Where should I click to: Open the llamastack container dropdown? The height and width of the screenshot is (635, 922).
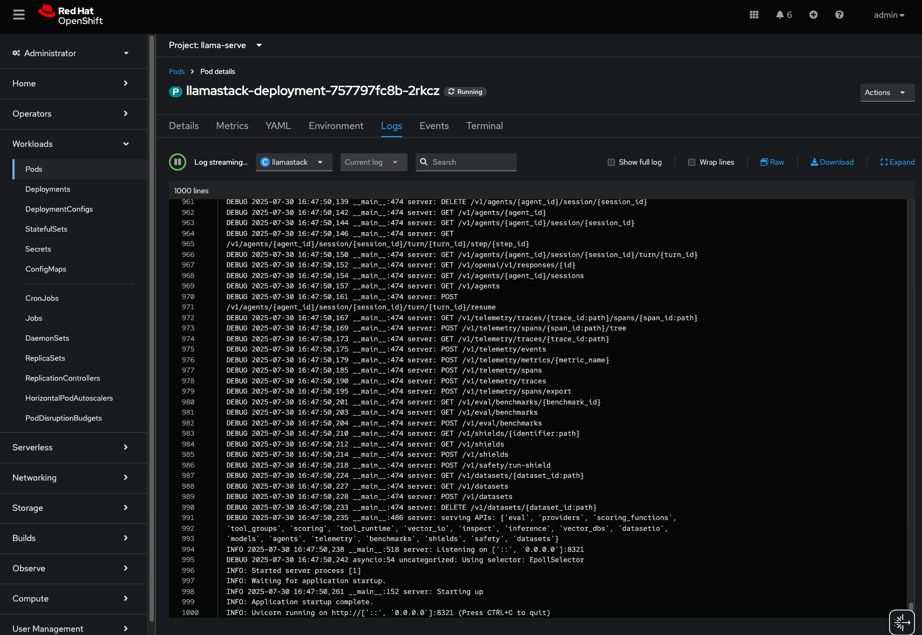pyautogui.click(x=294, y=162)
